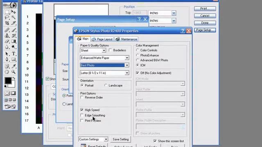Viewport: 262px width, 147px height.
Task: Switch to the Main tab
Action: point(83,39)
